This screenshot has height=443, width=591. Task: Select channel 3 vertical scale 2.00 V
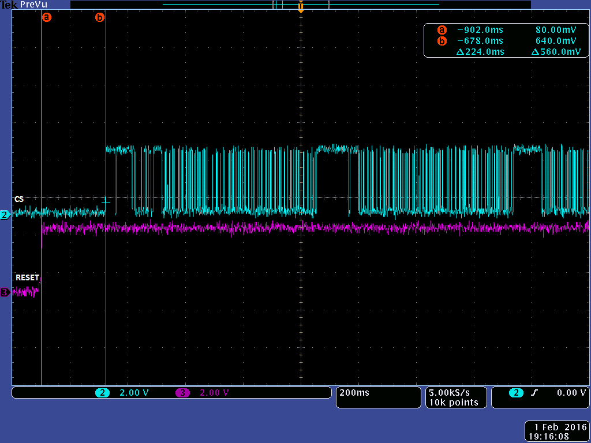pyautogui.click(x=215, y=392)
